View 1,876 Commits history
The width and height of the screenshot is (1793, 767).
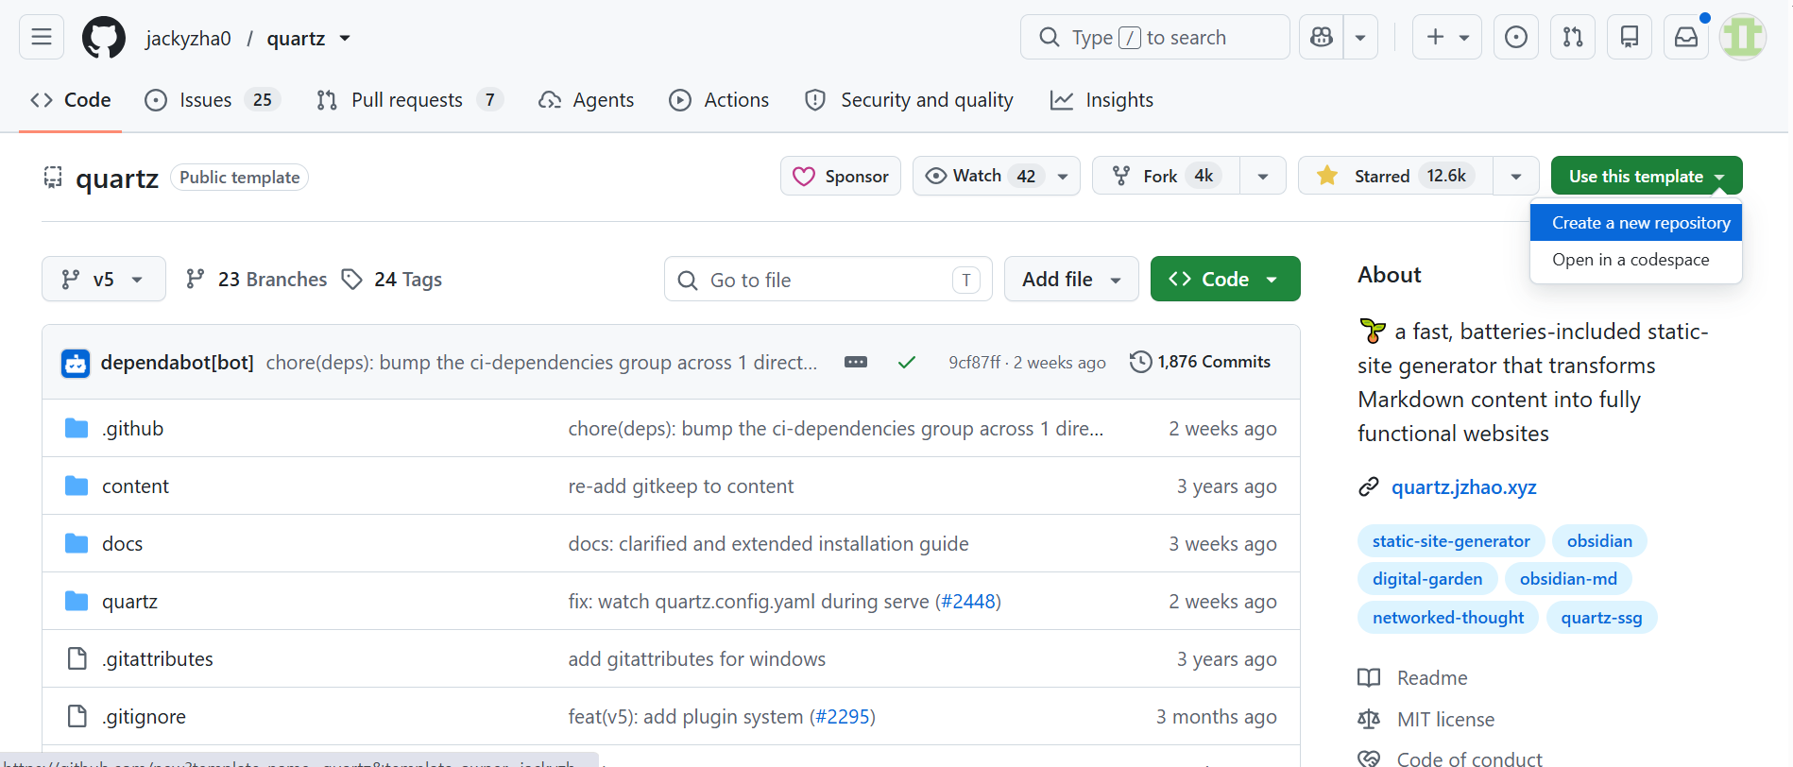[x=1201, y=362]
